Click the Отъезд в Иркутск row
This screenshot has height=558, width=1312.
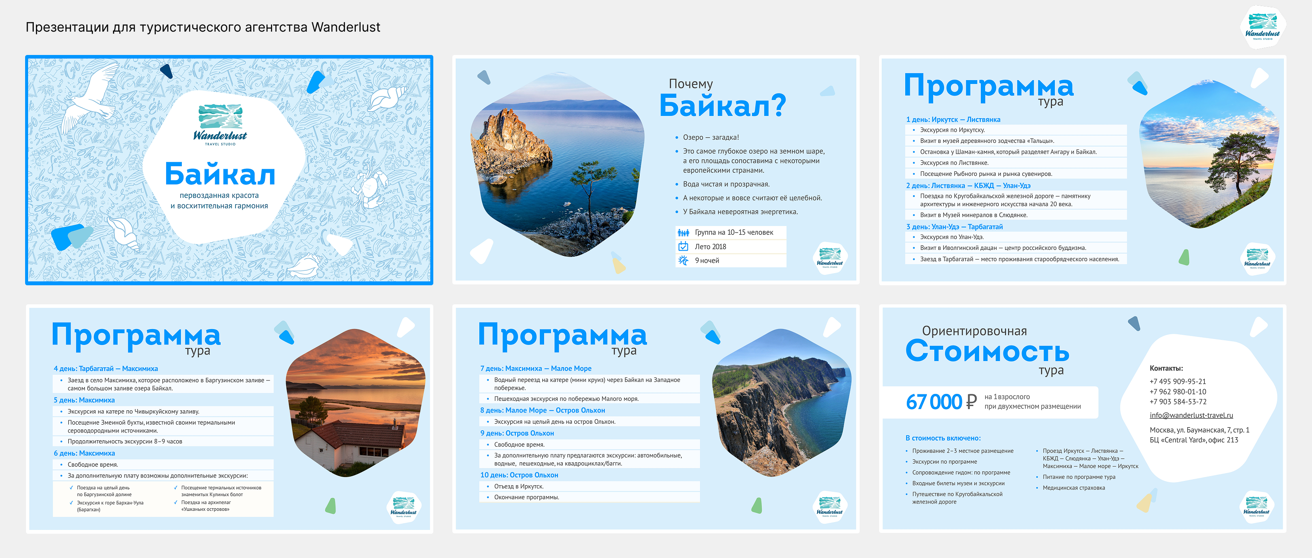[x=589, y=486]
